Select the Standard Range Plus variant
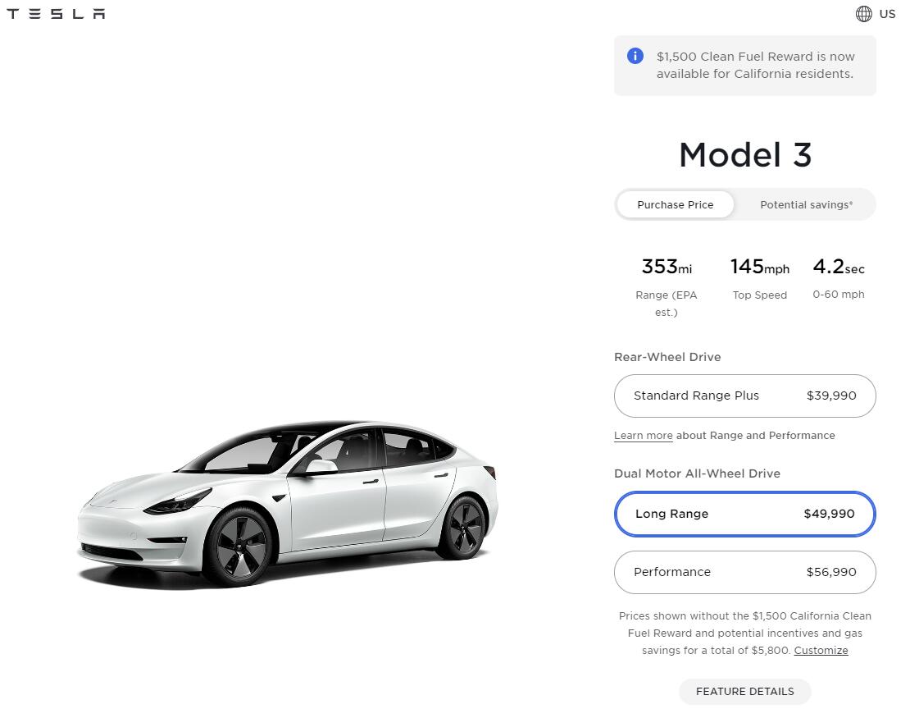Image resolution: width=910 pixels, height=709 pixels. 744,396
